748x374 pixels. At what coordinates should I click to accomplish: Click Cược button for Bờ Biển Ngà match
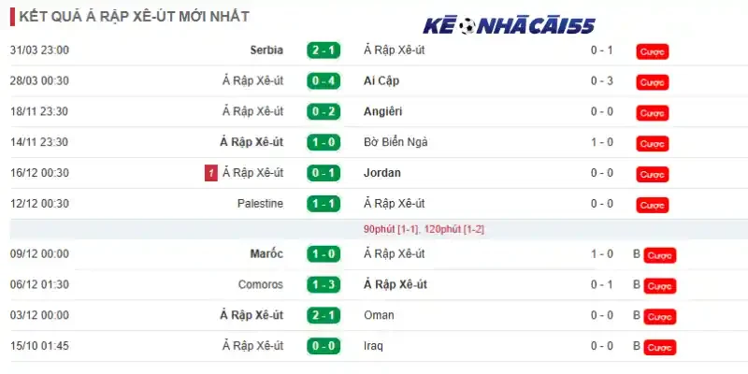click(x=652, y=144)
